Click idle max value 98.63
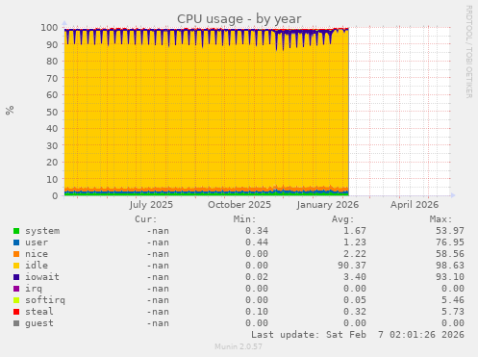 pos(450,266)
